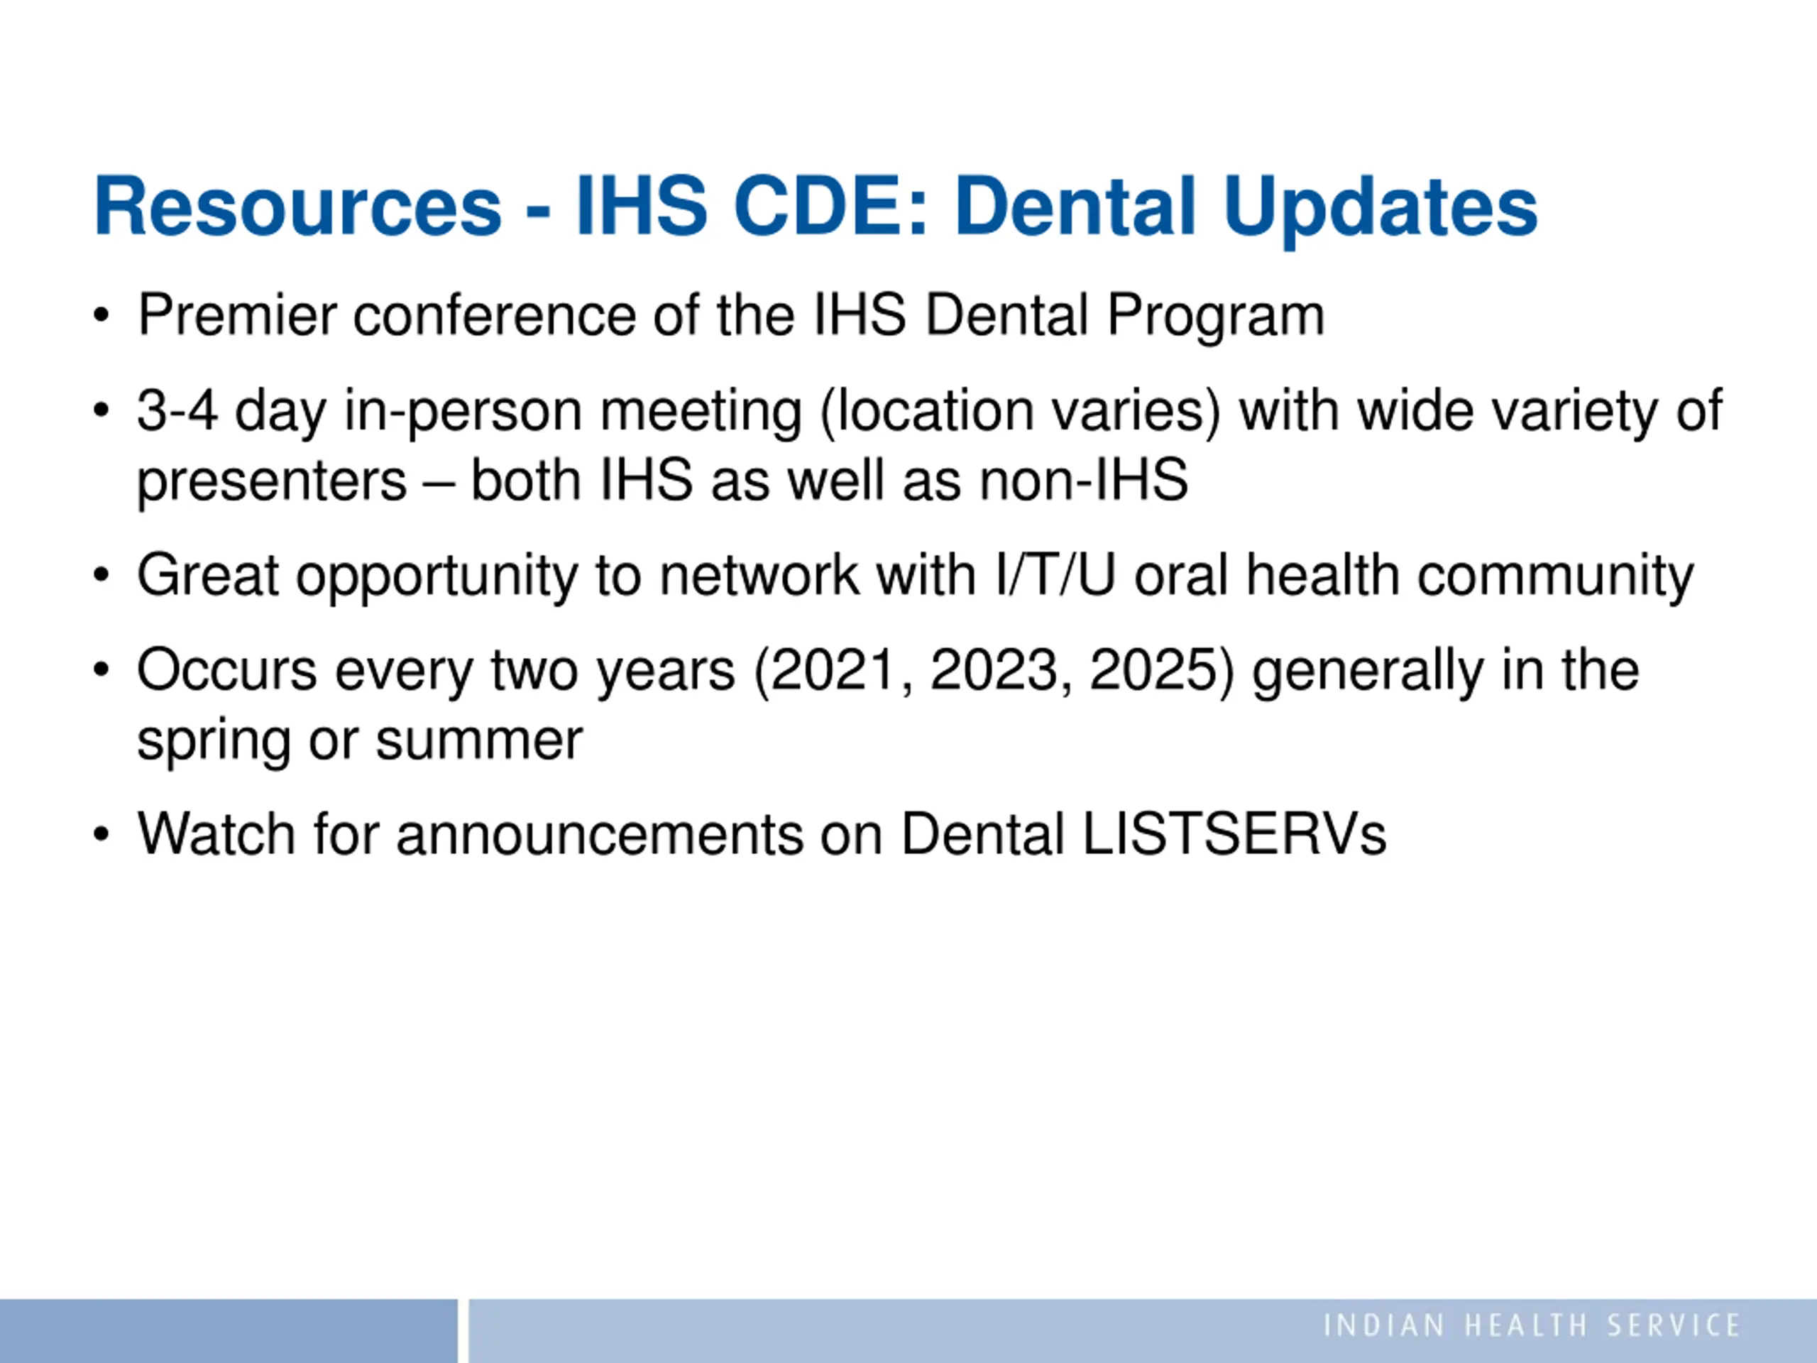This screenshot has width=1817, height=1363.
Task: Click the line 'presenters – both IHS as well as non-IHS'
Action: (x=662, y=481)
